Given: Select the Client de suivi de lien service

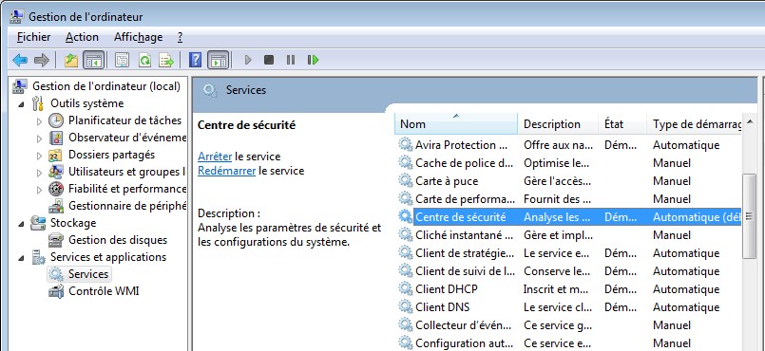Looking at the screenshot, I should (x=464, y=271).
